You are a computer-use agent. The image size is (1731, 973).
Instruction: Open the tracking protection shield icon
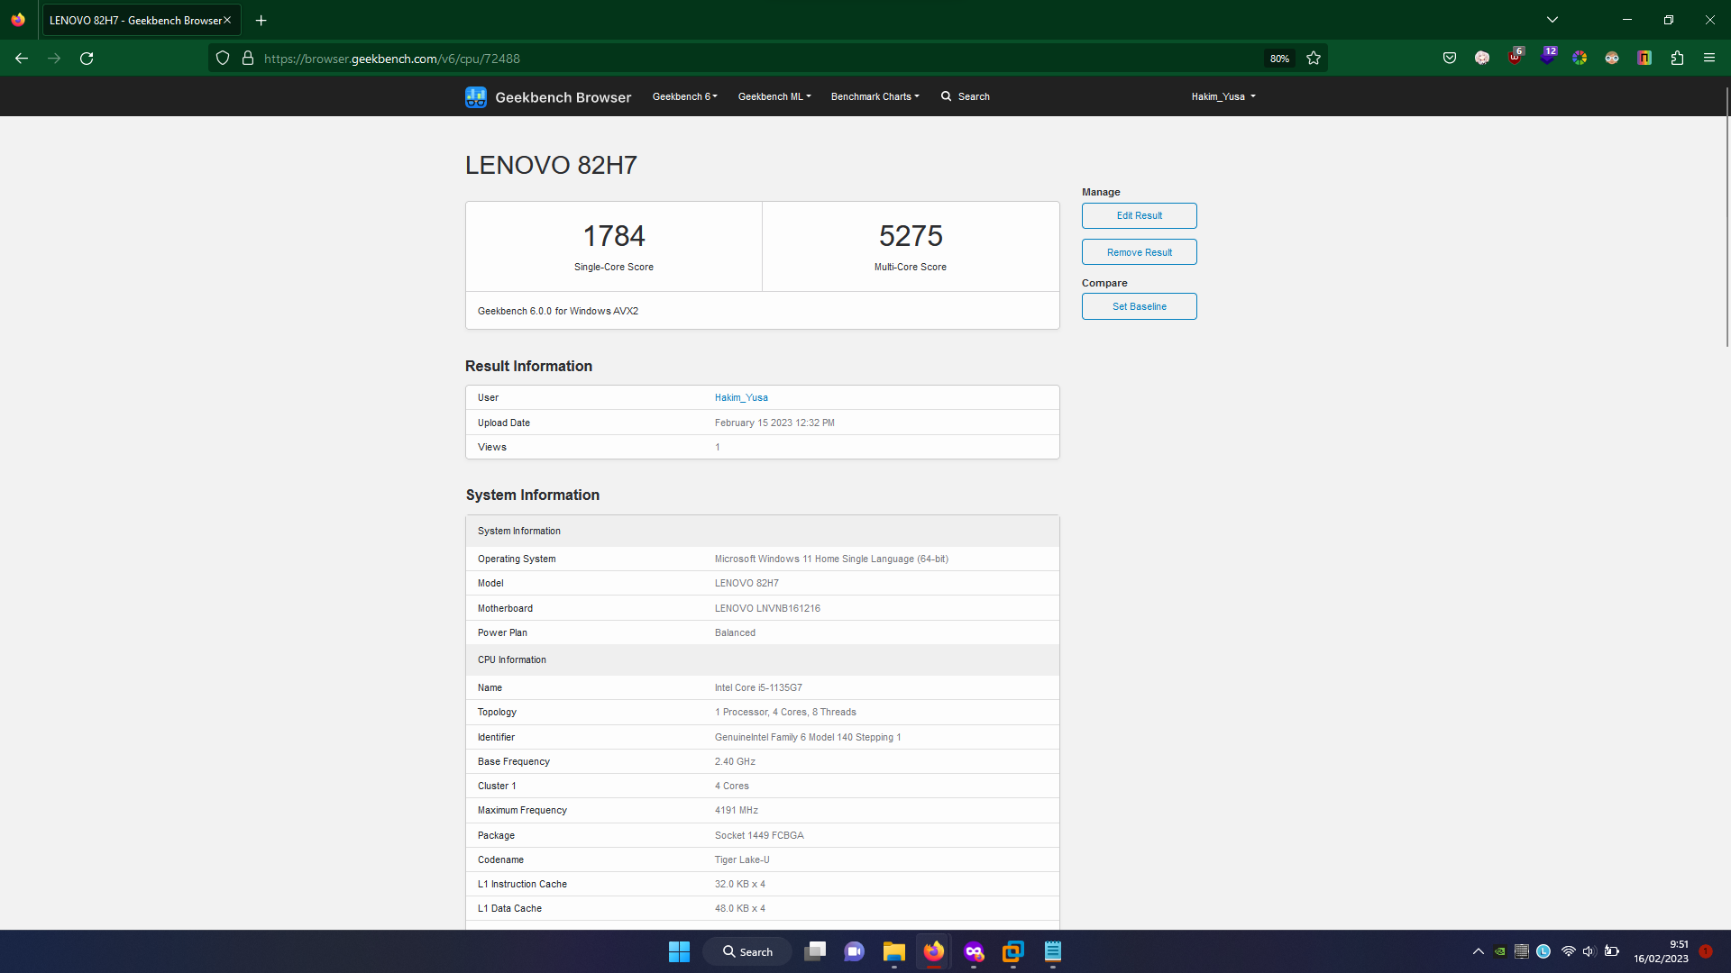tap(223, 59)
